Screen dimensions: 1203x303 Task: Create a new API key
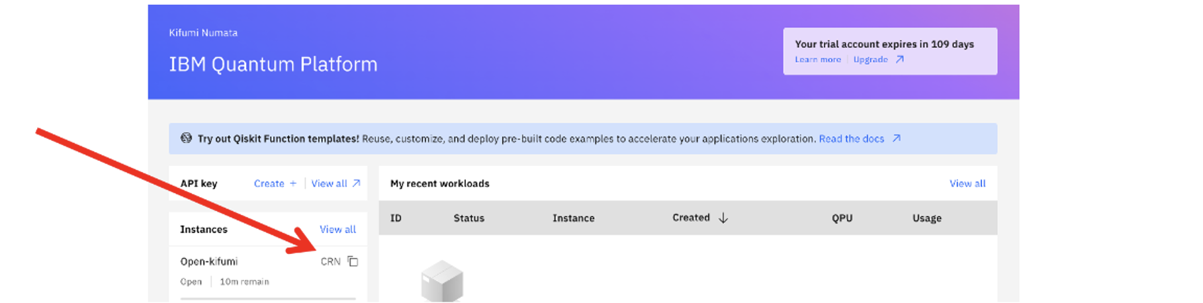click(x=269, y=183)
